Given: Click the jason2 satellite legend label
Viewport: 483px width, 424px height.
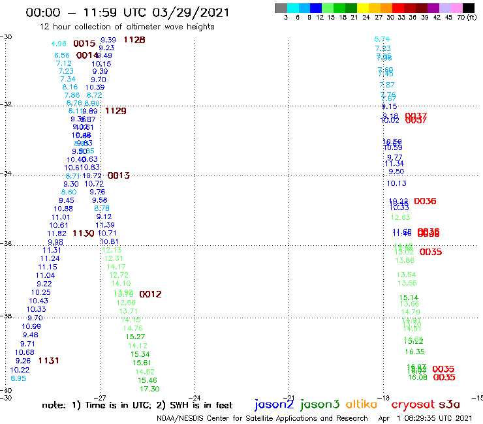Looking at the screenshot, I should (274, 404).
